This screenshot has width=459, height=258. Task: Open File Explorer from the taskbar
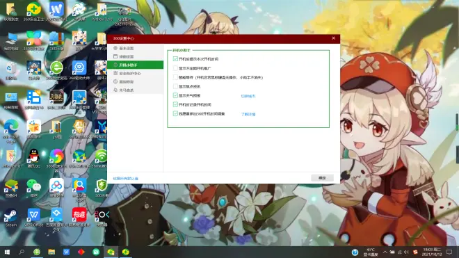(x=51, y=252)
